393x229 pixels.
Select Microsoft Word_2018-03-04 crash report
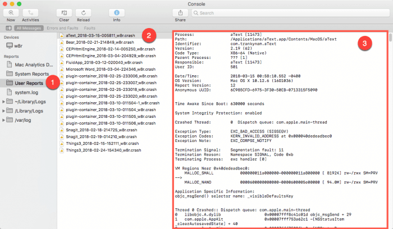pos(111,70)
